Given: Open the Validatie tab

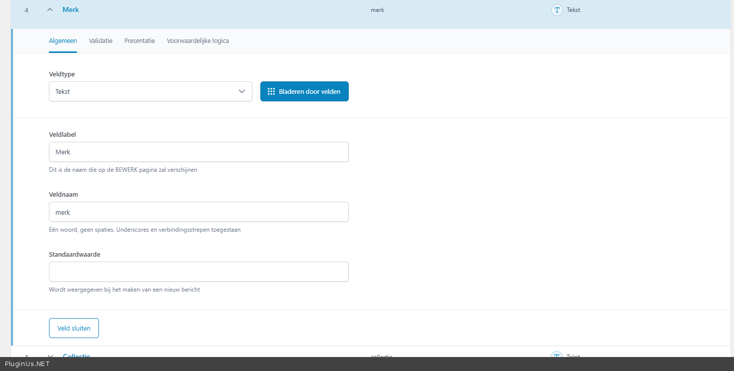Looking at the screenshot, I should coord(100,41).
